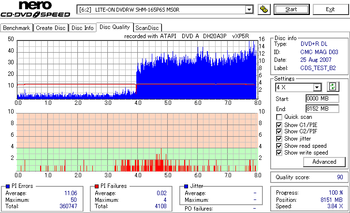Click the Nero CD-DVD Speed logo
Viewport: 350px width, 213px height.
35,9
